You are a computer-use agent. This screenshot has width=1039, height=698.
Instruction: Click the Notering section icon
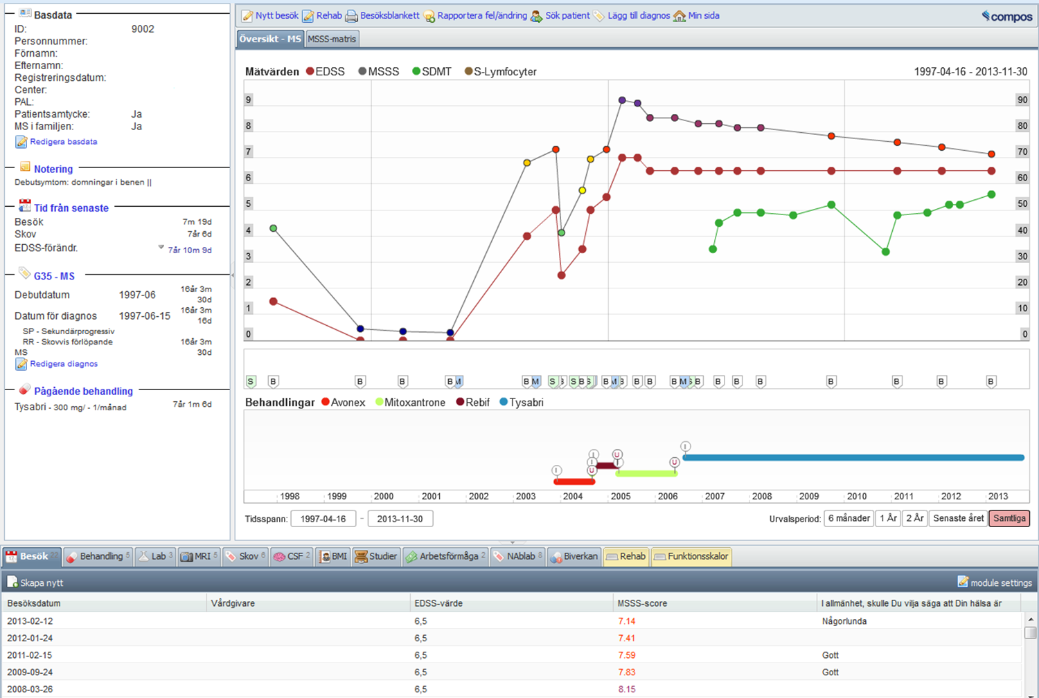pyautogui.click(x=25, y=167)
